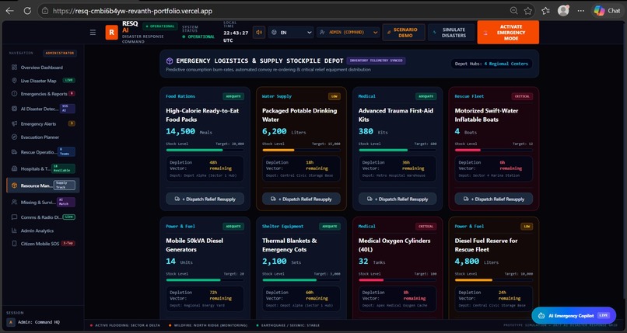The height and width of the screenshot is (333, 627).
Task: Click the Admin Analytics chart icon
Action: click(x=15, y=231)
